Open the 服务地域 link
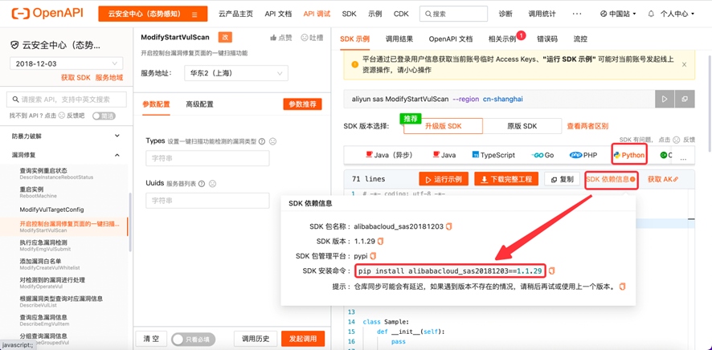Viewport: 712px width, 350px height. pos(109,78)
